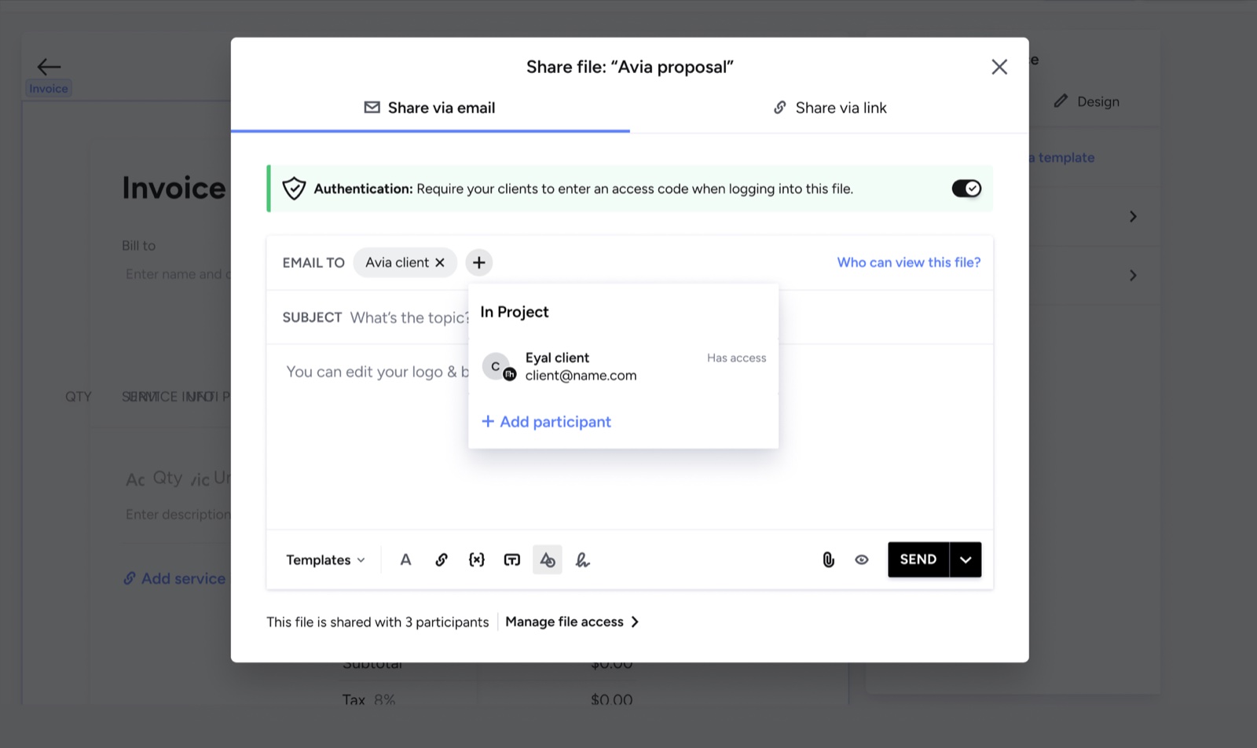Expand the first chevron in right panel

tap(1133, 217)
